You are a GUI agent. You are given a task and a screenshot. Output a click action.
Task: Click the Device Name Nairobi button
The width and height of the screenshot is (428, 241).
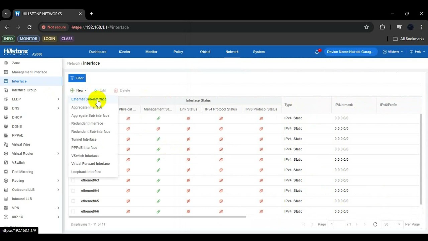point(351,52)
